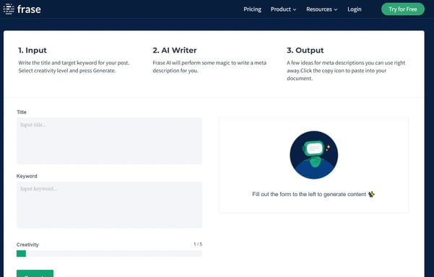The image size is (434, 277).
Task: Click the Title field label
Action: [x=22, y=113]
